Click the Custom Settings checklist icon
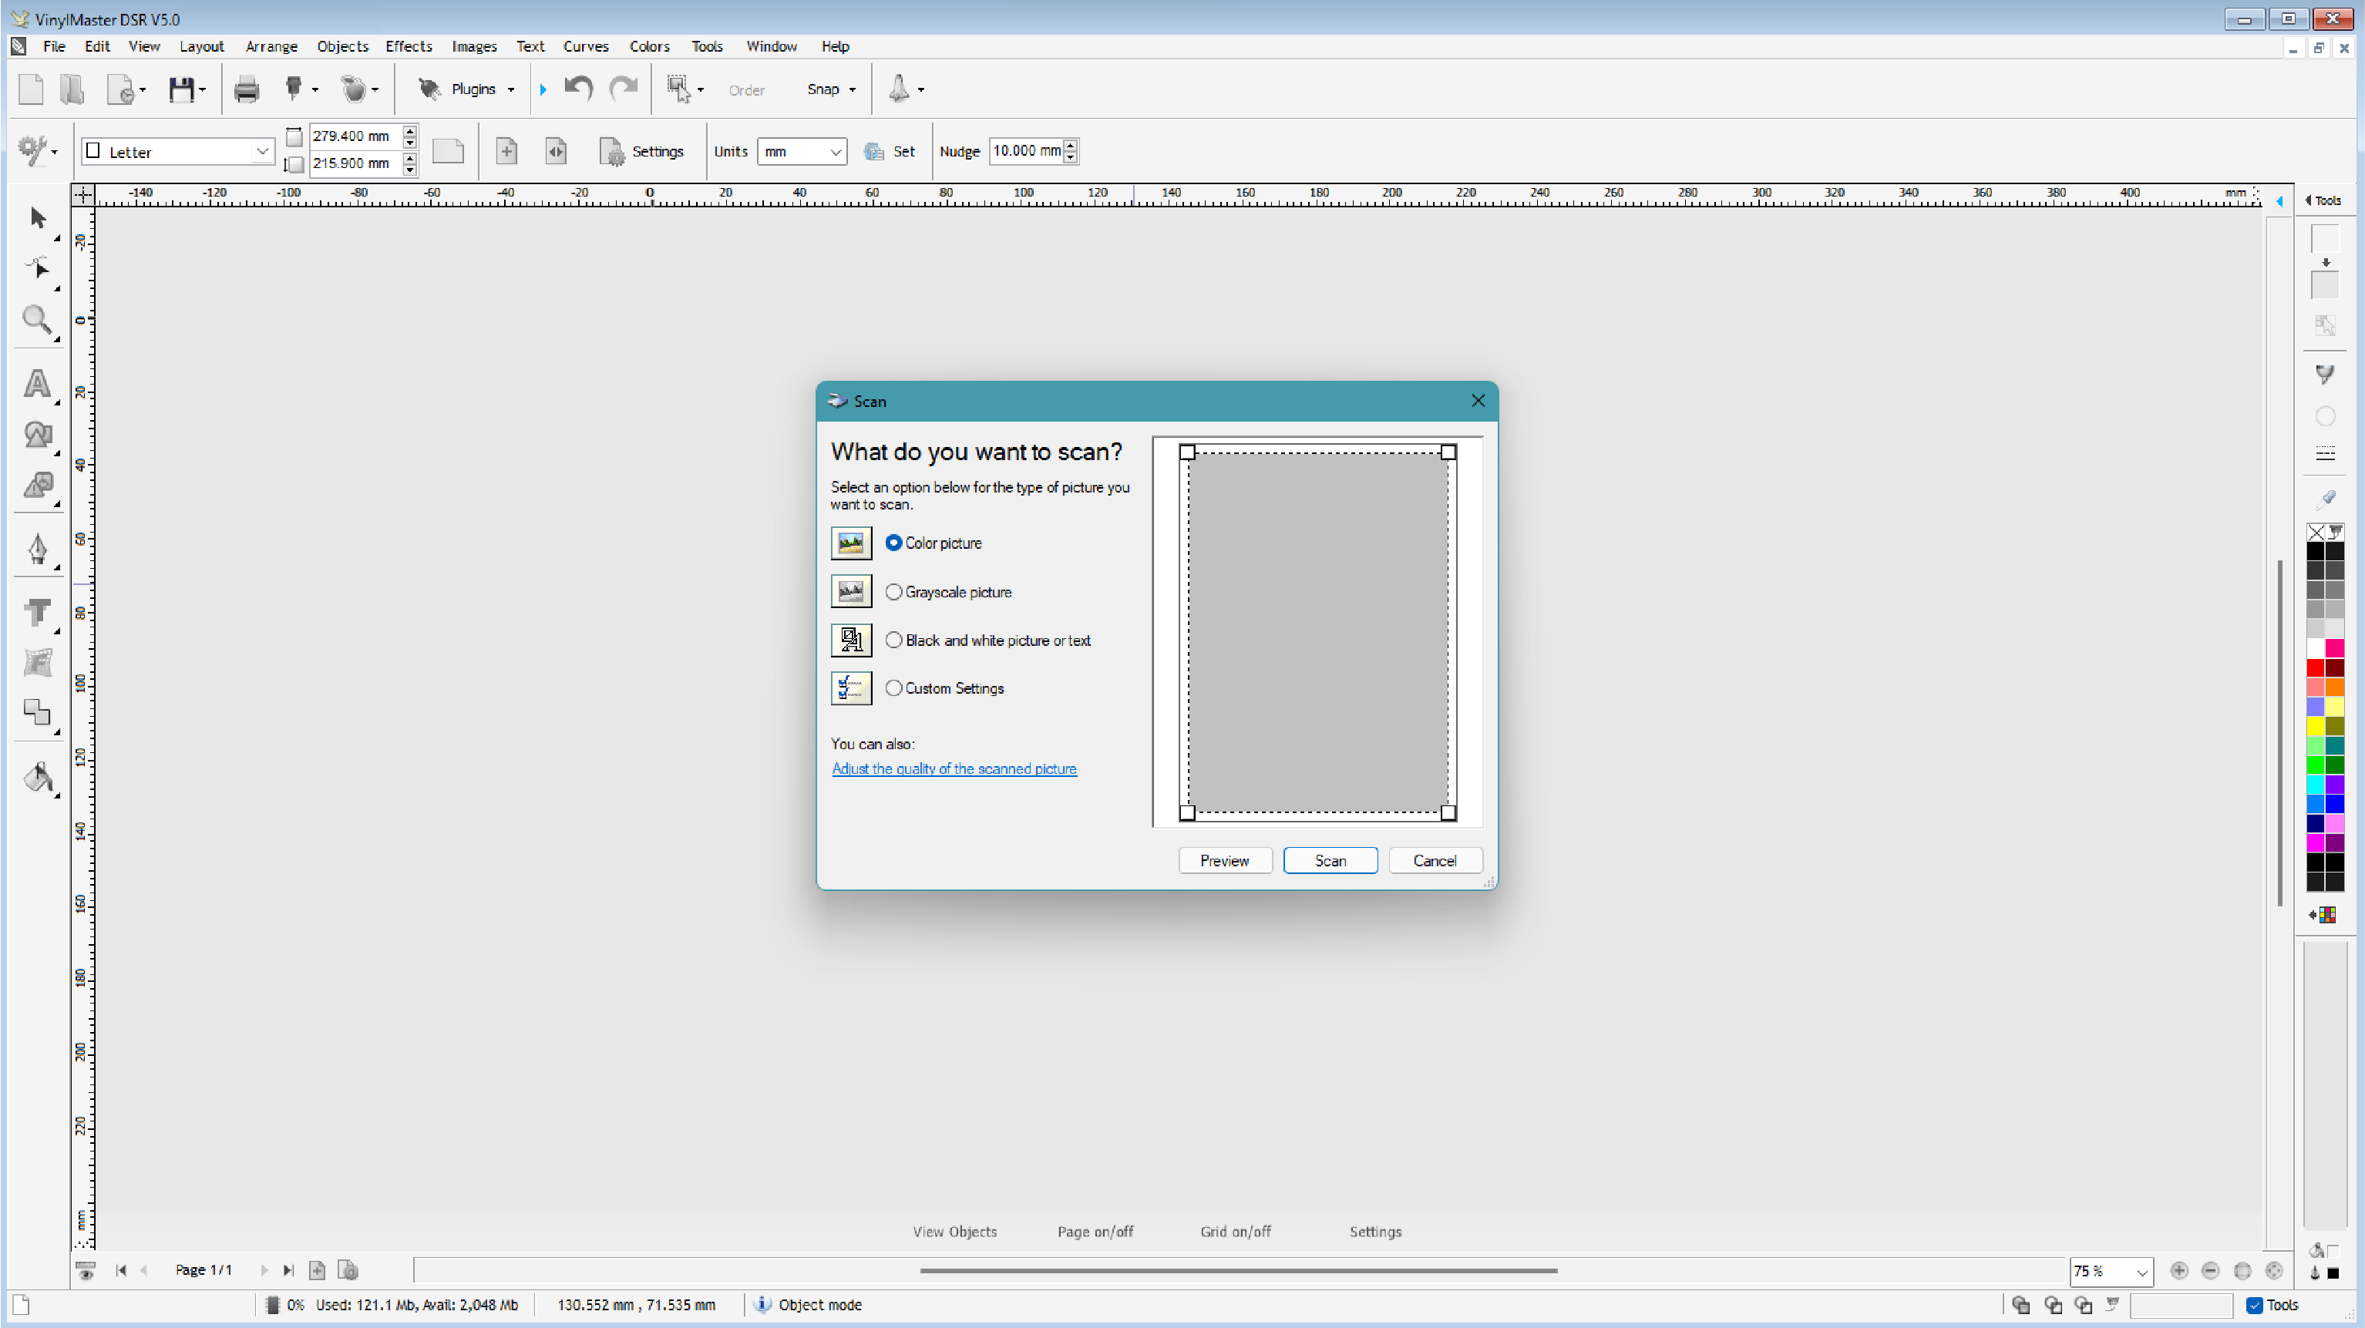This screenshot has width=2365, height=1328. pyautogui.click(x=851, y=688)
